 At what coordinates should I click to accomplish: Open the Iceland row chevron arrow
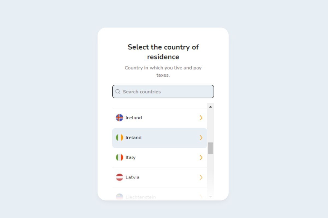click(201, 118)
